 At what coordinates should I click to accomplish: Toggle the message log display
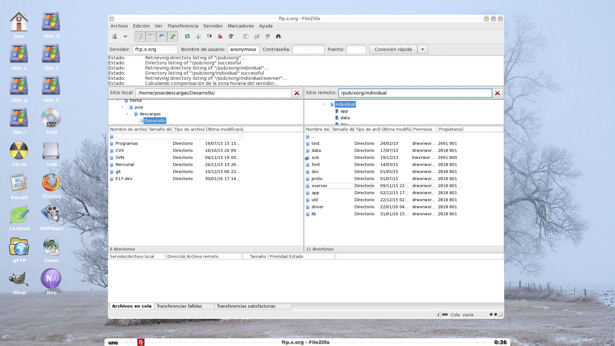tap(140, 37)
